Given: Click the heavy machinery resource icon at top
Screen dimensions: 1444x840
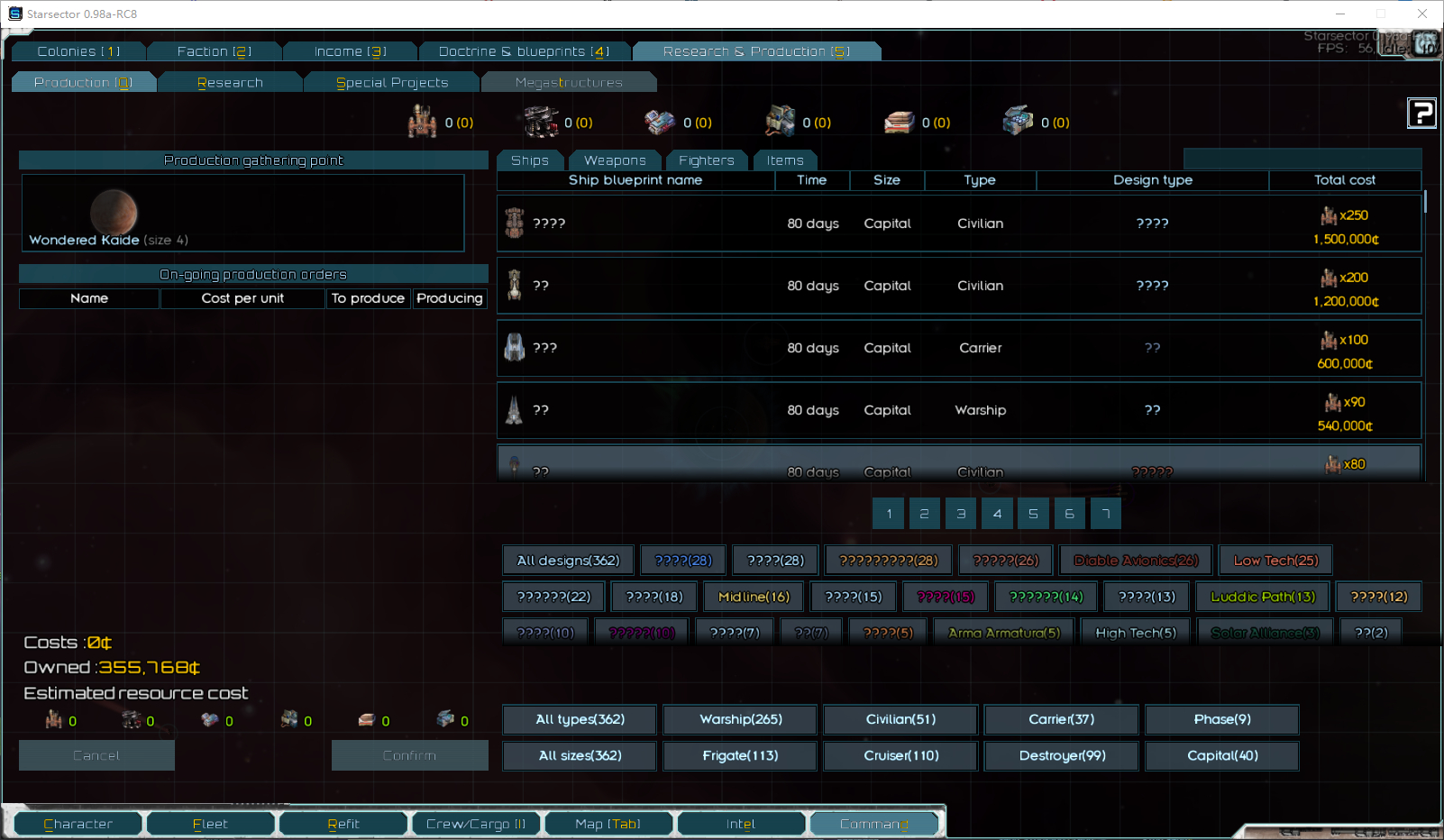Looking at the screenshot, I should click(x=541, y=122).
